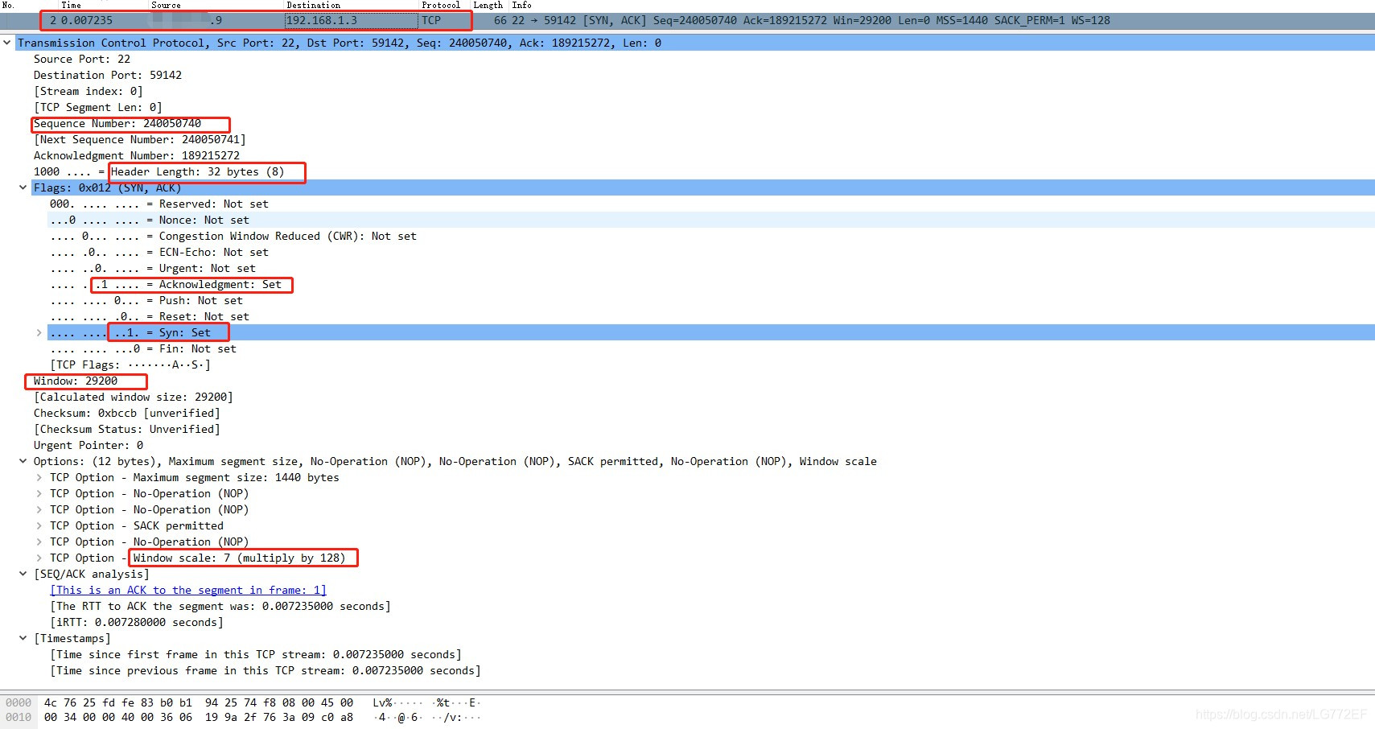The image size is (1375, 729).
Task: Click the Length column header
Action: pyautogui.click(x=488, y=5)
